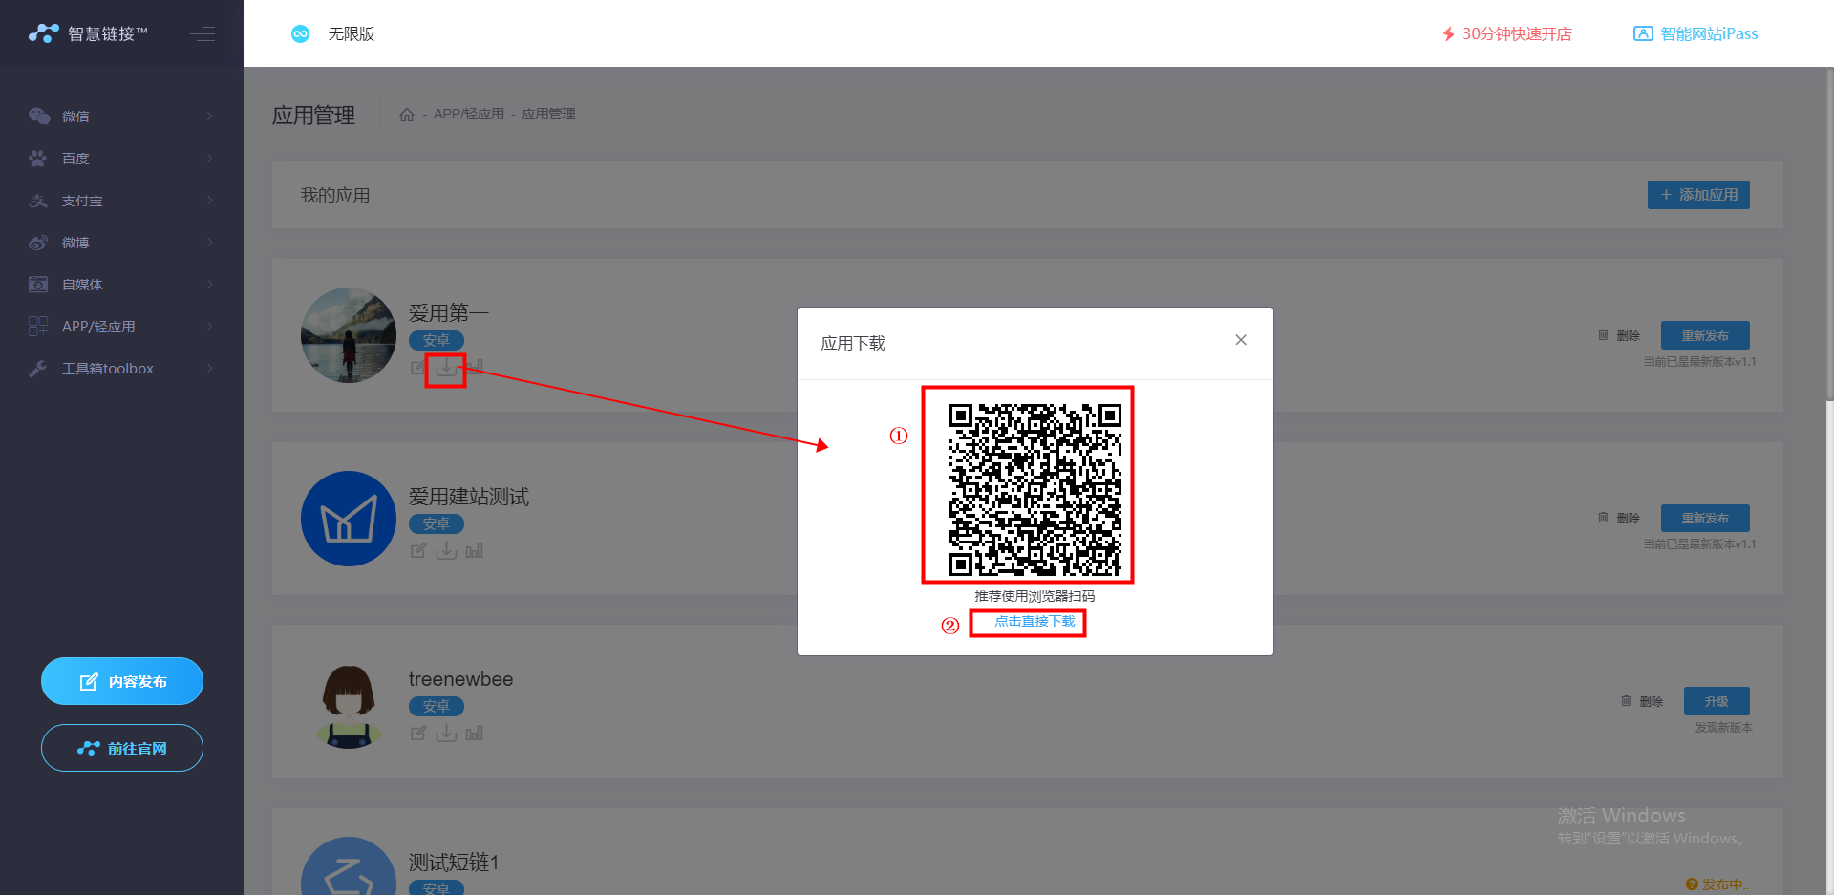Screen dimensions: 1834x895
Task: Click the Baidu paw icon
Action: (x=38, y=159)
